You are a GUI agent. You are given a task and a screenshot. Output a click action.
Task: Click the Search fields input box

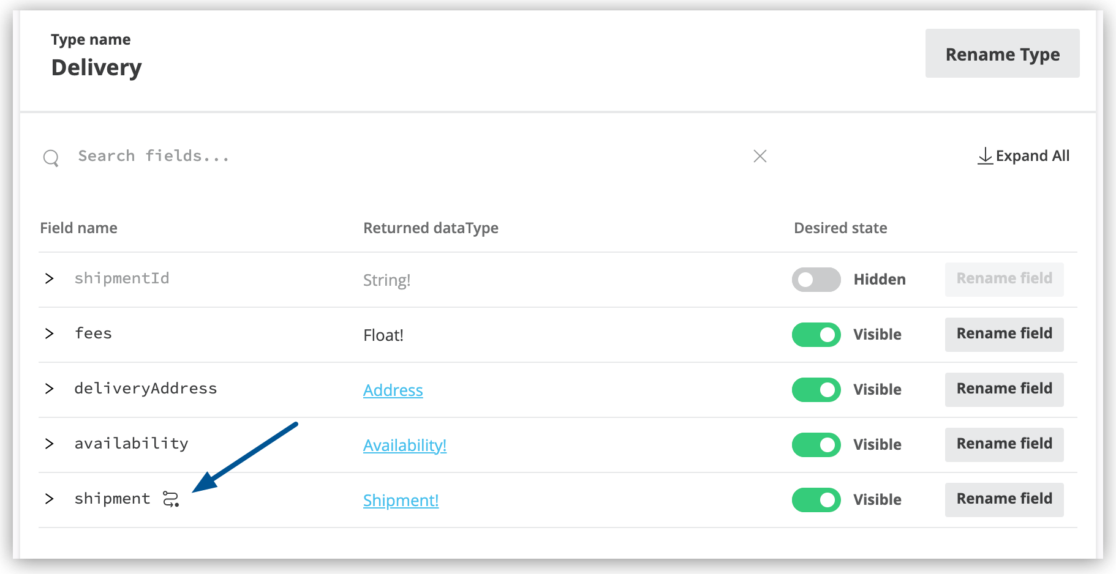pyautogui.click(x=245, y=156)
